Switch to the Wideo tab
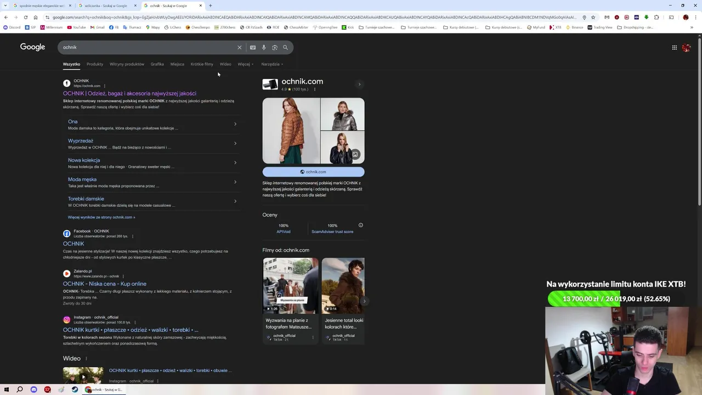Image resolution: width=702 pixels, height=395 pixels. [x=225, y=64]
